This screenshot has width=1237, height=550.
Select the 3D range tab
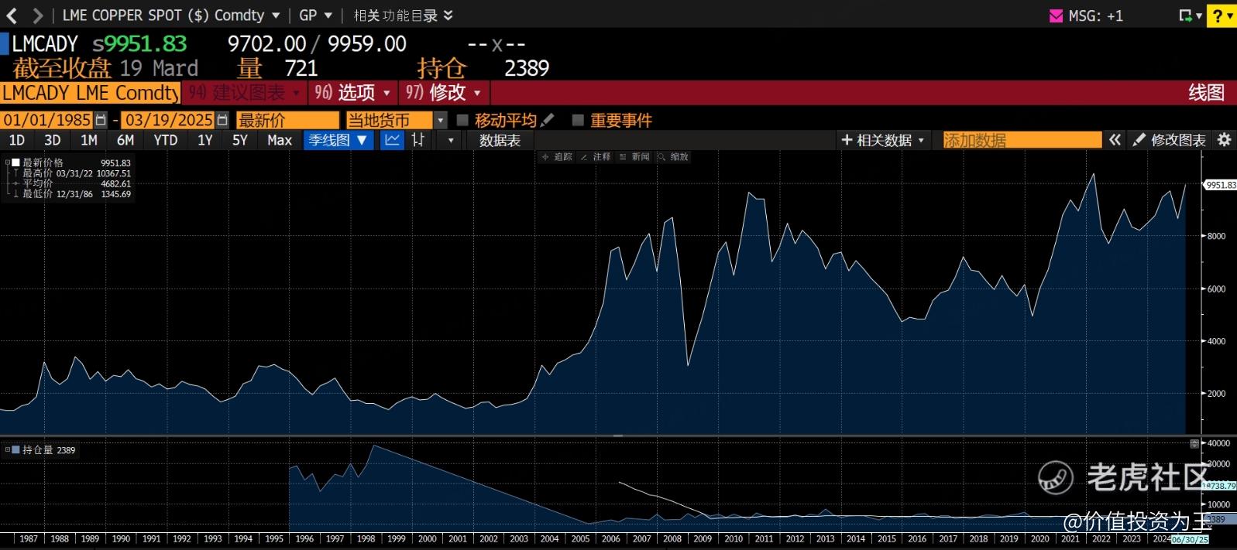[x=53, y=140]
